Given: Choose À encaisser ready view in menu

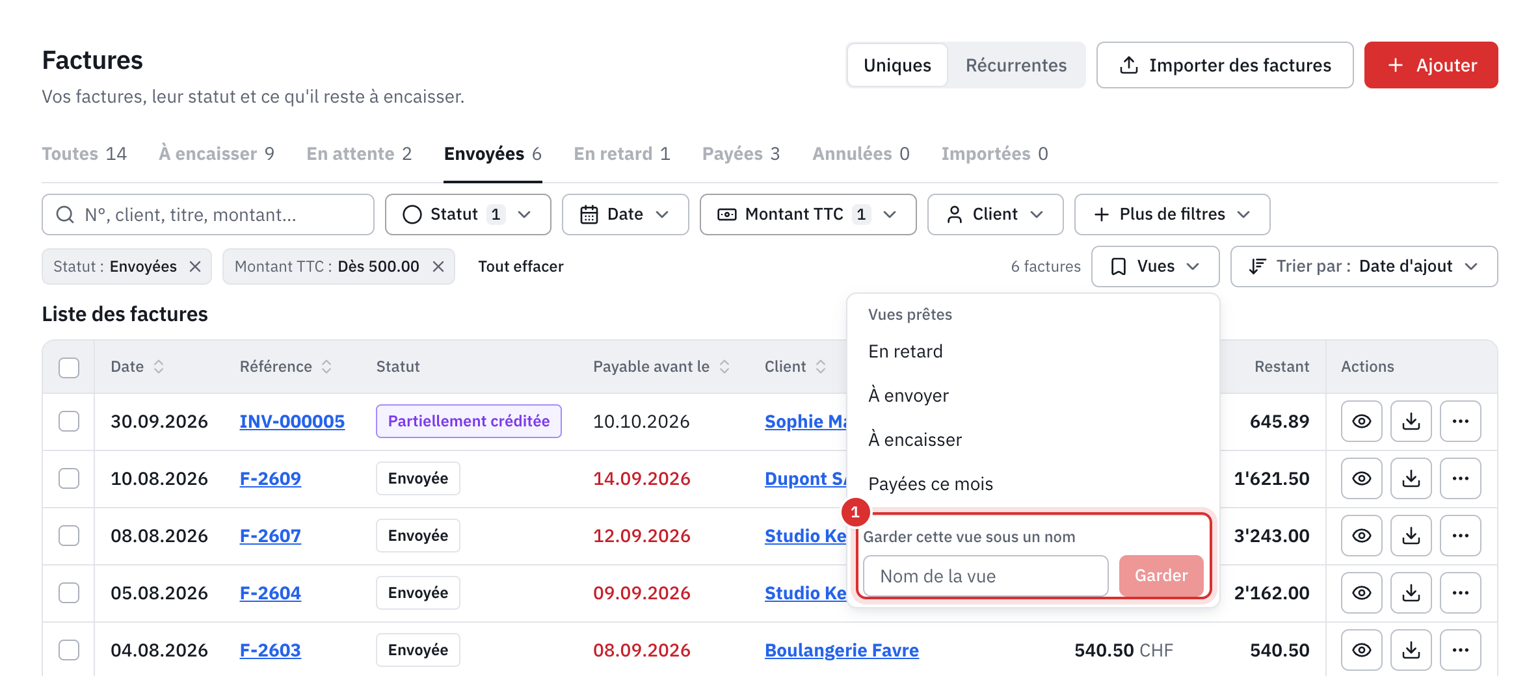Looking at the screenshot, I should [x=1033, y=440].
